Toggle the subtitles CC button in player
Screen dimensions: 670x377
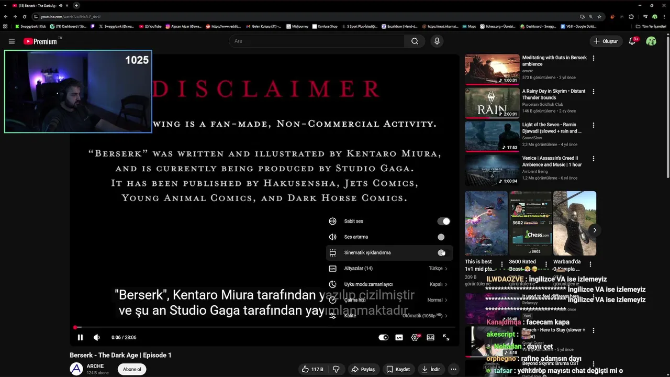399,338
